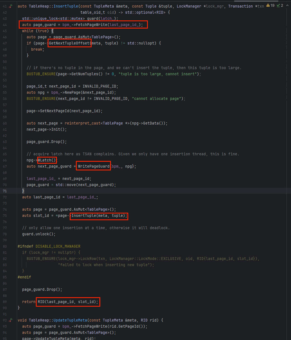Screen dimensions: 291x340
Task: Click line number 71 in the gutter
Action: click(5, 191)
